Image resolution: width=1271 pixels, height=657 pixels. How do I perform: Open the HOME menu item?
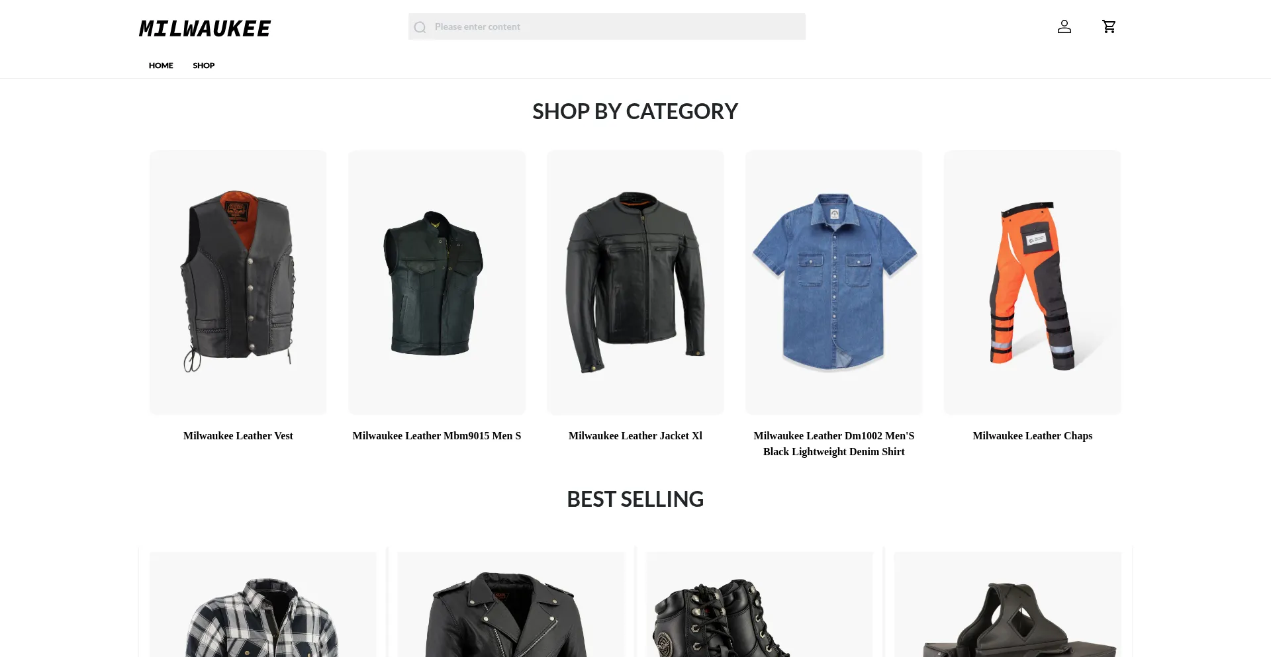[161, 66]
